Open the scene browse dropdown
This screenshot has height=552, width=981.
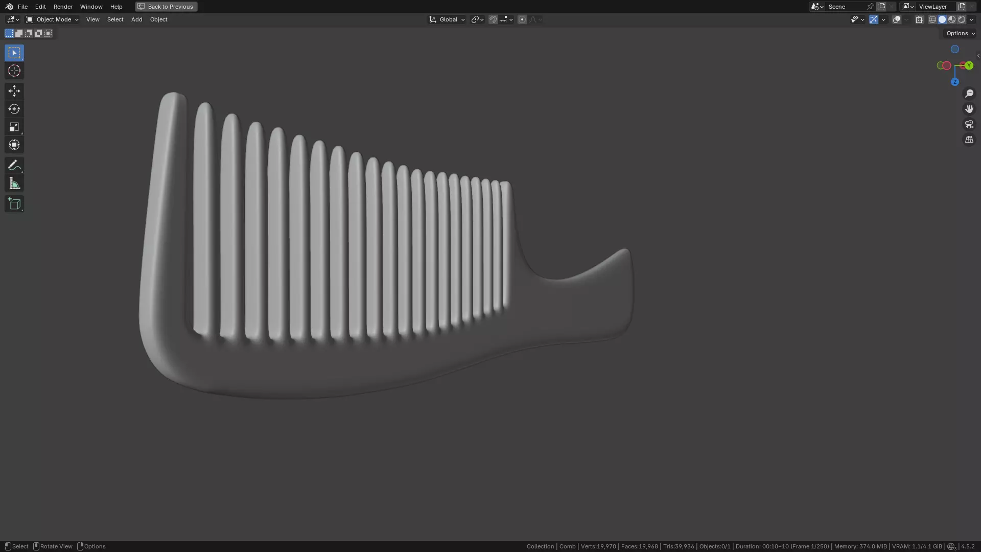tap(817, 7)
